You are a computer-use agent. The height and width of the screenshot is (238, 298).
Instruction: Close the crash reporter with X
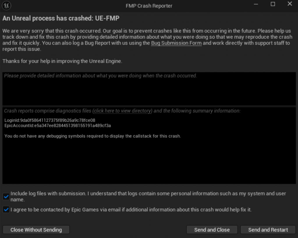[x=290, y=4]
